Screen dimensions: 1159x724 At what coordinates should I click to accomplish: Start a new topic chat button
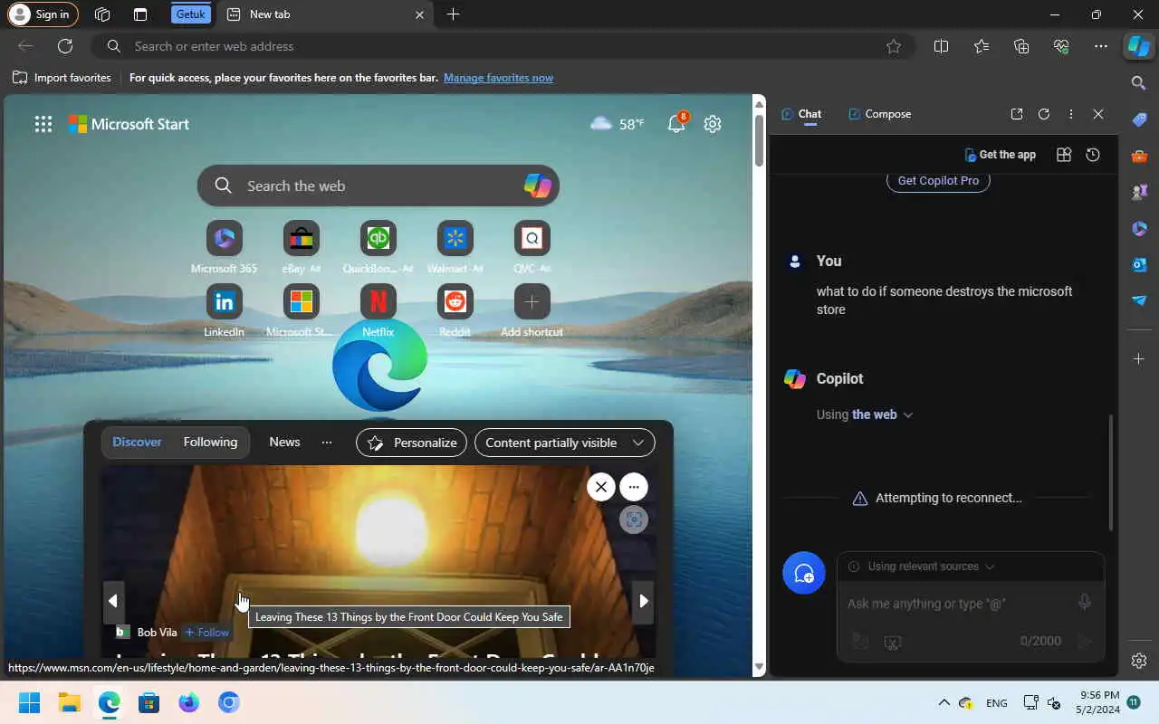(804, 573)
